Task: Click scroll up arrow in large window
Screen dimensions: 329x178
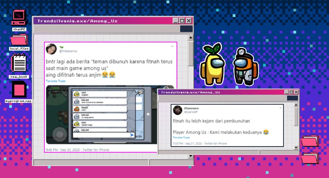Action: (191, 38)
